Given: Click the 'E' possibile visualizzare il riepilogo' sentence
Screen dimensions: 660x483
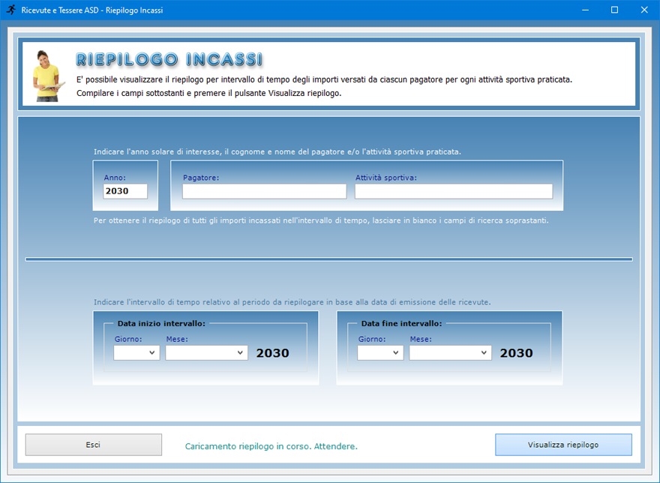Looking at the screenshot, I should [324, 79].
